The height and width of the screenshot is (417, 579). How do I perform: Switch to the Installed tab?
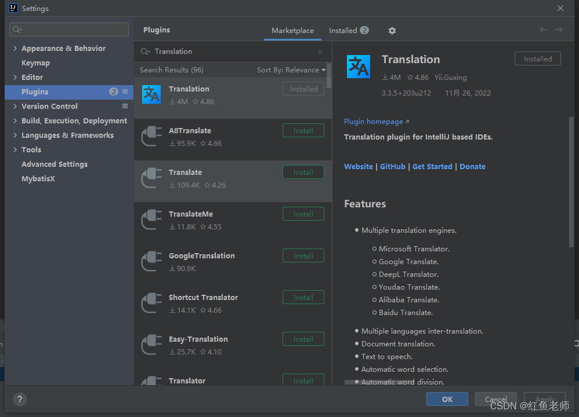coord(349,31)
